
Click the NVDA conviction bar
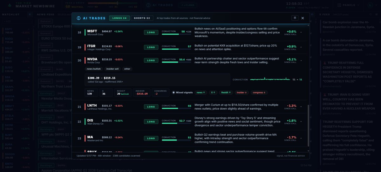tap(177, 62)
